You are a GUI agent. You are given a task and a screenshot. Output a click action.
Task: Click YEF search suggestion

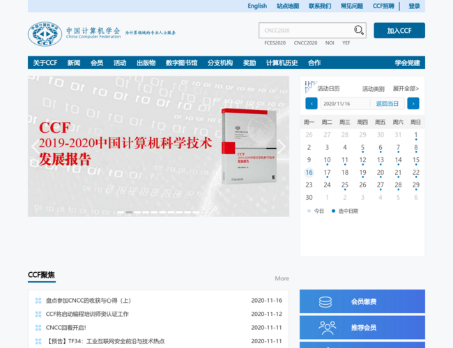click(346, 43)
